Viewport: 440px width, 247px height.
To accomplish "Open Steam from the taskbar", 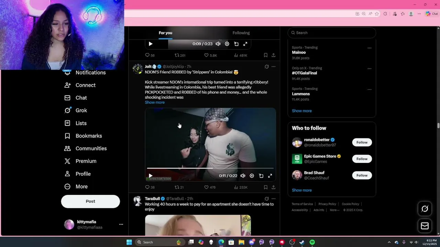I will (302, 242).
